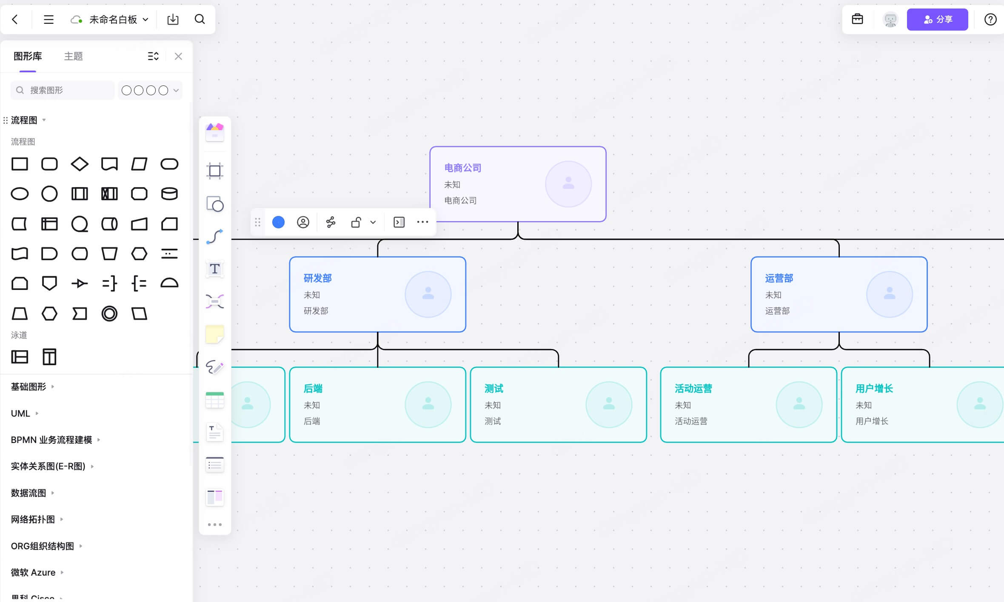Click the blue fill color swatch
The height and width of the screenshot is (602, 1004).
coord(278,222)
